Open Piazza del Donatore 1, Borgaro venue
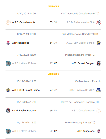The image size is (106, 139). click(x=80, y=102)
